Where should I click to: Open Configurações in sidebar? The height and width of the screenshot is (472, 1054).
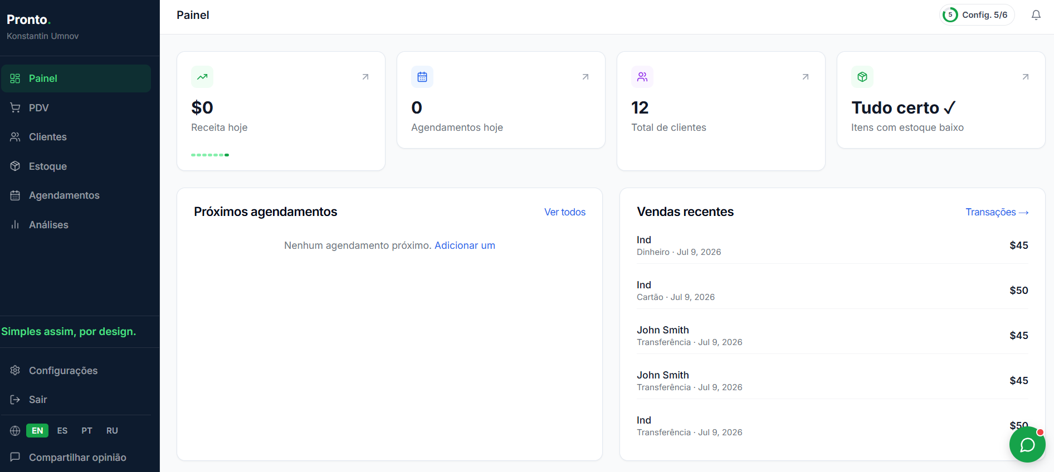click(76, 371)
